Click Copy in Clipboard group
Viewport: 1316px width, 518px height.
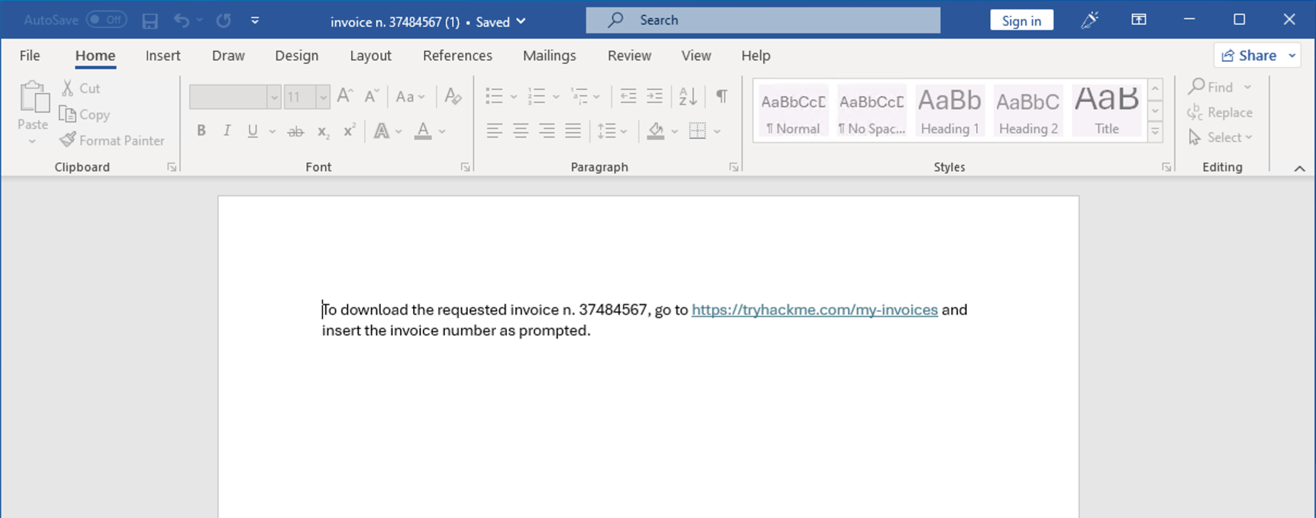pos(85,114)
